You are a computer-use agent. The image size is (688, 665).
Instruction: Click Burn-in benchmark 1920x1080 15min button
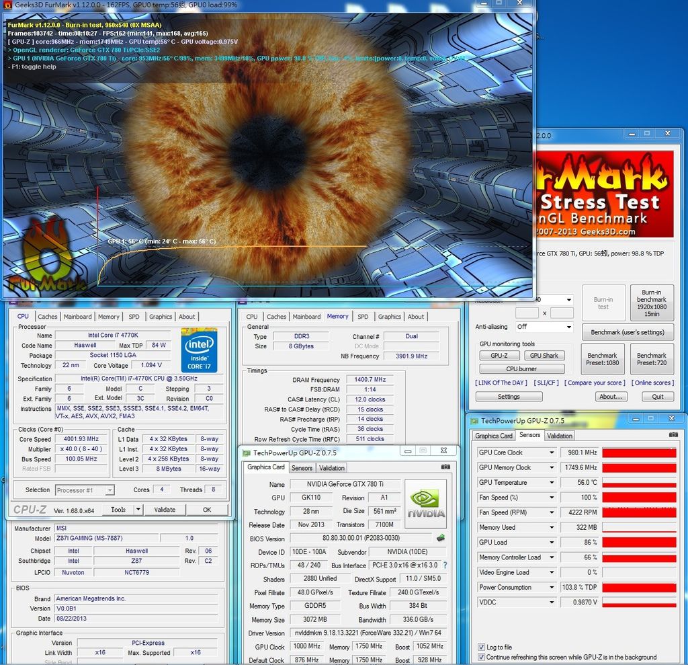[652, 303]
